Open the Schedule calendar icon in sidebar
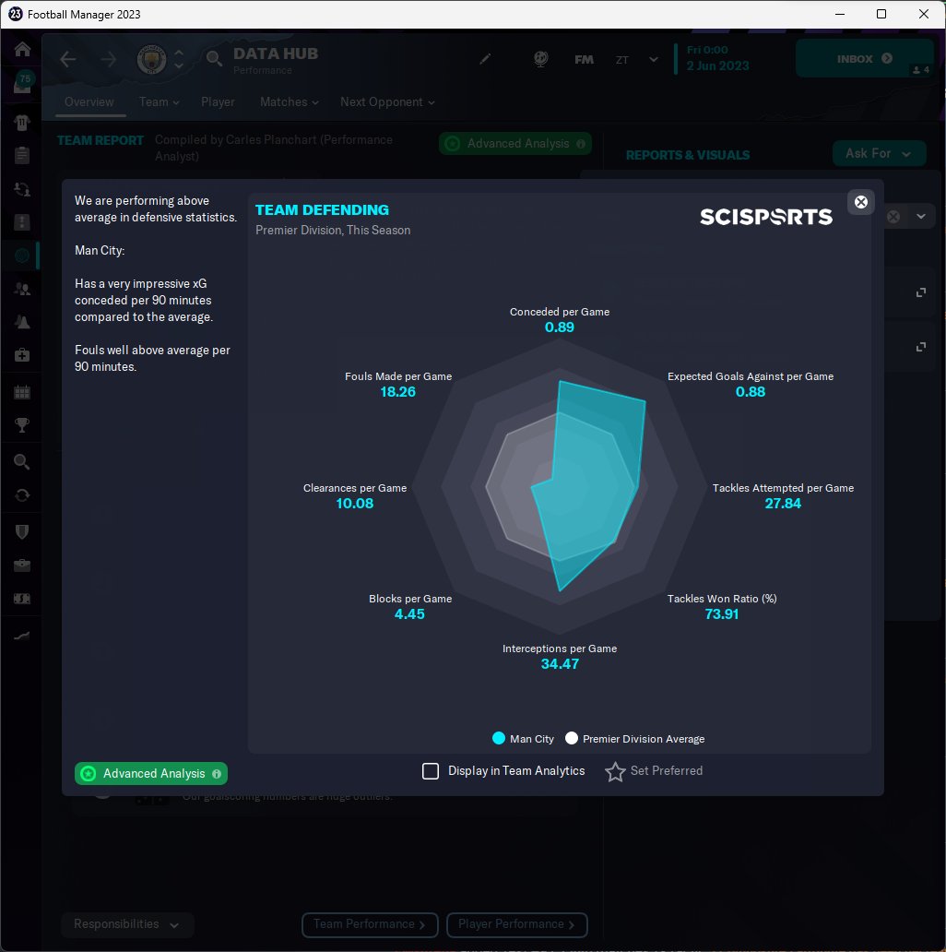 (22, 392)
